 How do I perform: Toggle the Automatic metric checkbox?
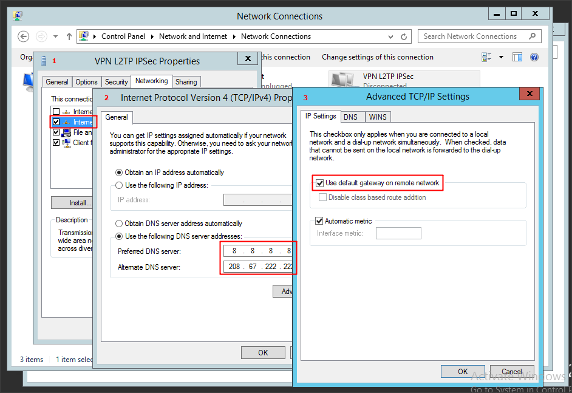pyautogui.click(x=319, y=221)
